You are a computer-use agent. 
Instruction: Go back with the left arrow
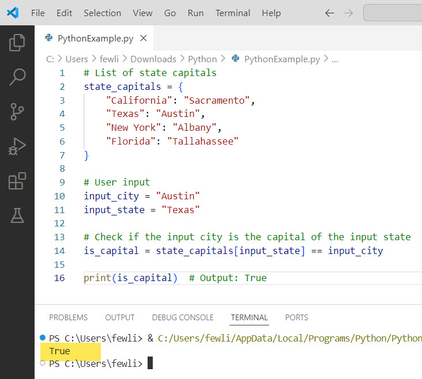329,13
